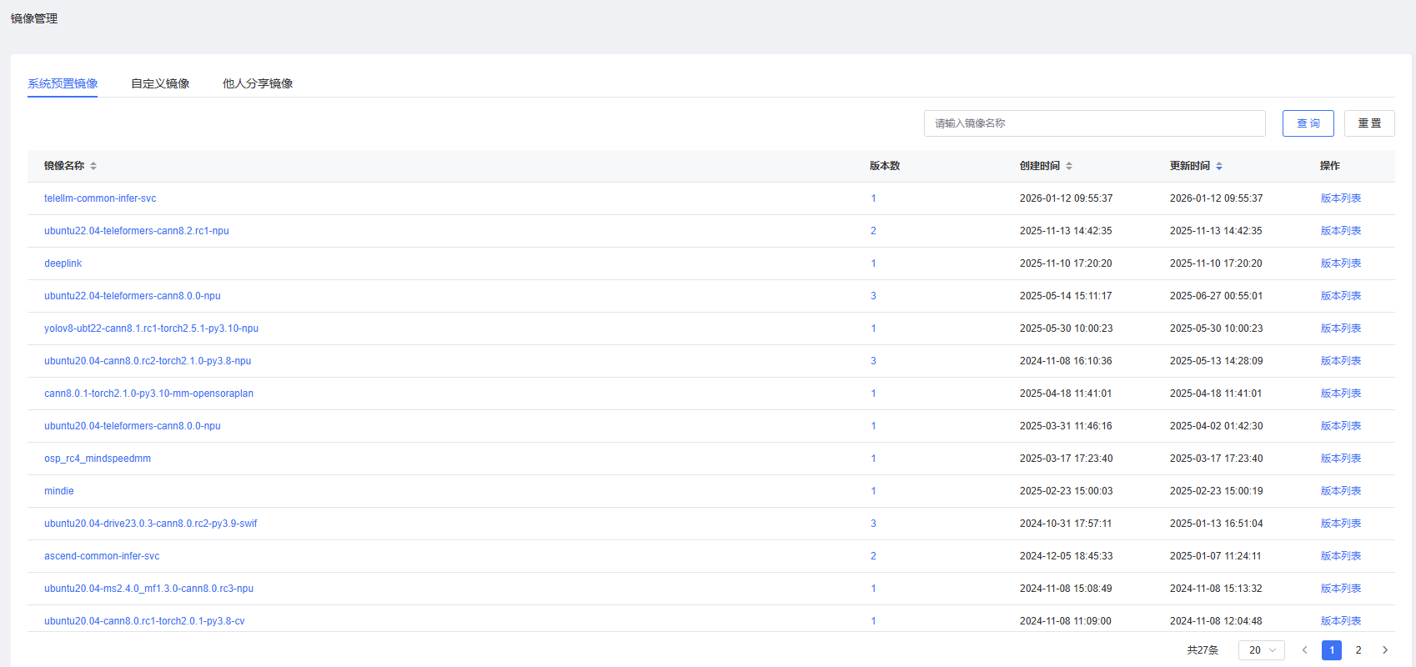Viewport: 1416px width, 667px height.
Task: Select current page 1 button
Action: tap(1332, 650)
